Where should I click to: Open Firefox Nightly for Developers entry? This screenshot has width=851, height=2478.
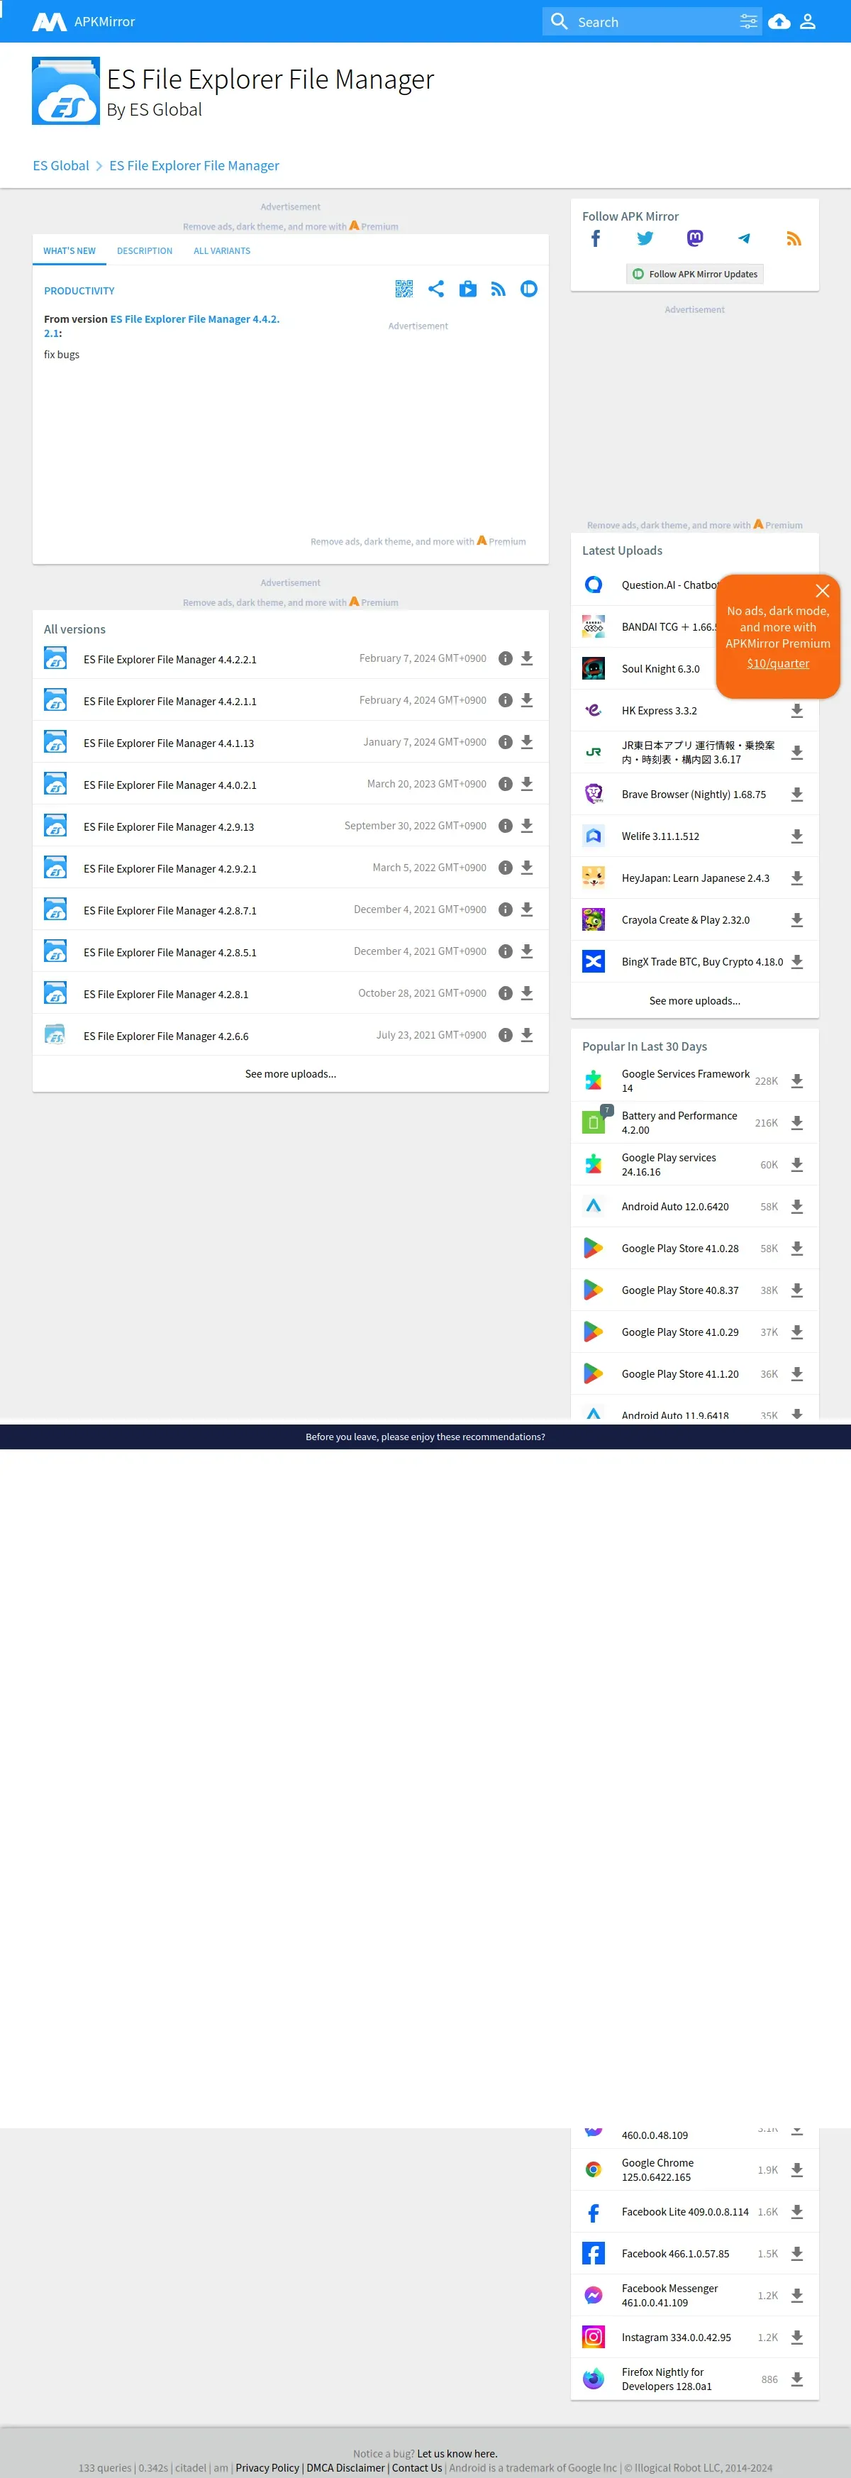click(667, 2379)
